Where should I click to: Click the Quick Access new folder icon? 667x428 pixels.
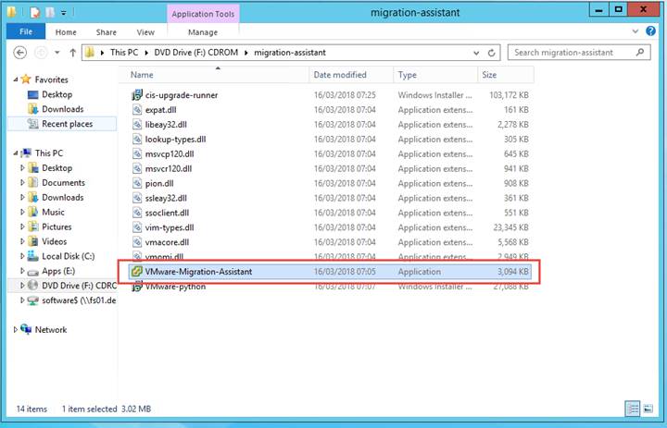coord(51,12)
